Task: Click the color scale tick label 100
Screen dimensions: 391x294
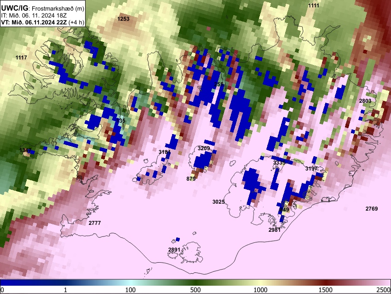Action: click(131, 290)
